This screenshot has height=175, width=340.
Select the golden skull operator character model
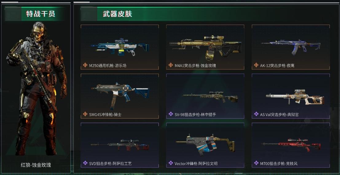pos(37,88)
